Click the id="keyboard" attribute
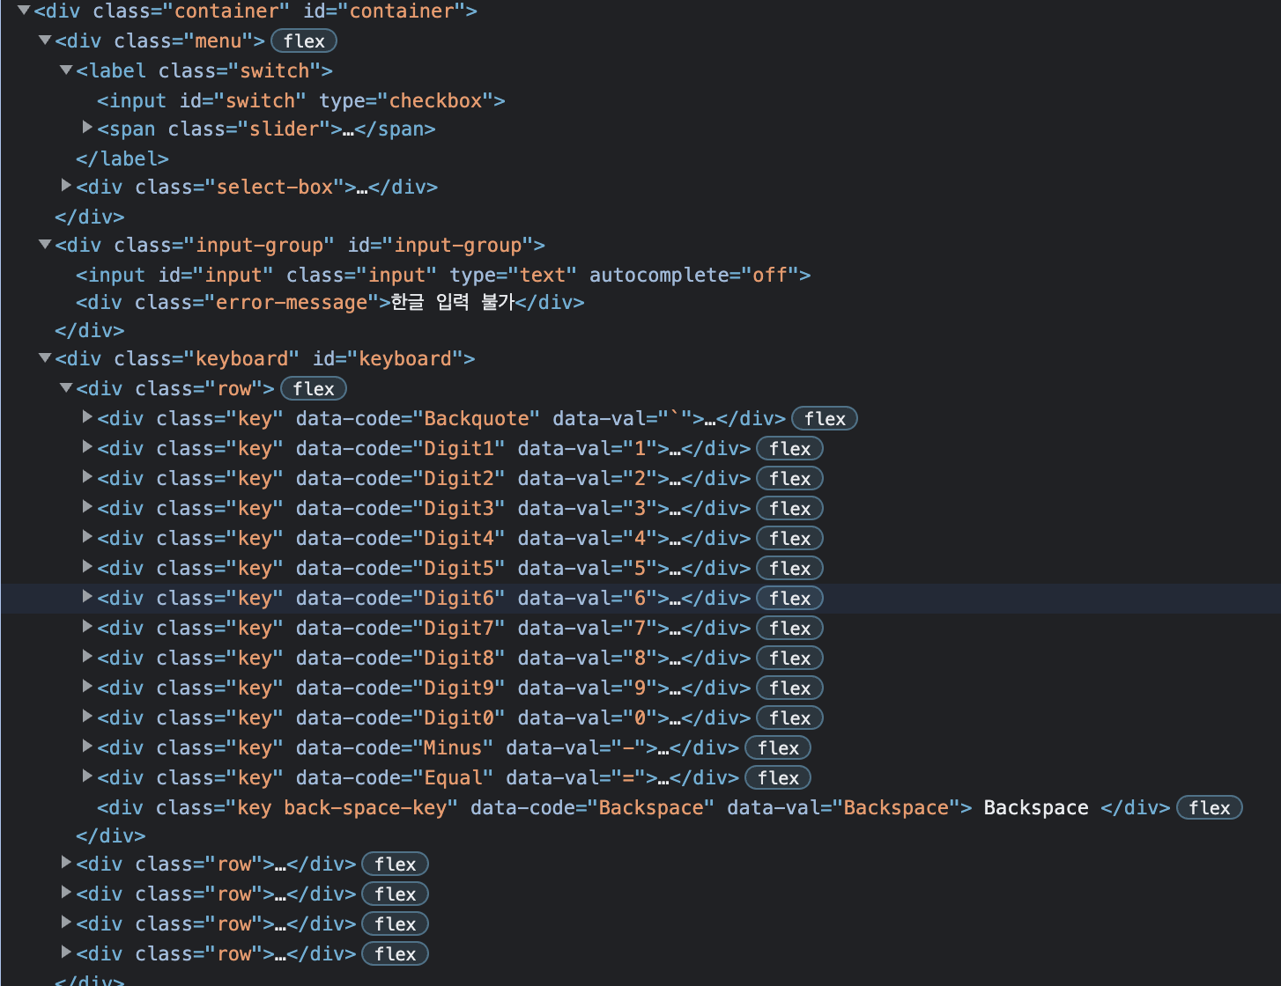The image size is (1281, 986). (x=388, y=358)
